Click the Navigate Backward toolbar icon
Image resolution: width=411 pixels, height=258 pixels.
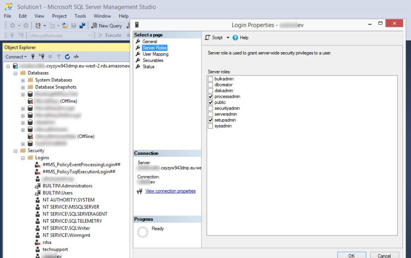tap(12, 26)
